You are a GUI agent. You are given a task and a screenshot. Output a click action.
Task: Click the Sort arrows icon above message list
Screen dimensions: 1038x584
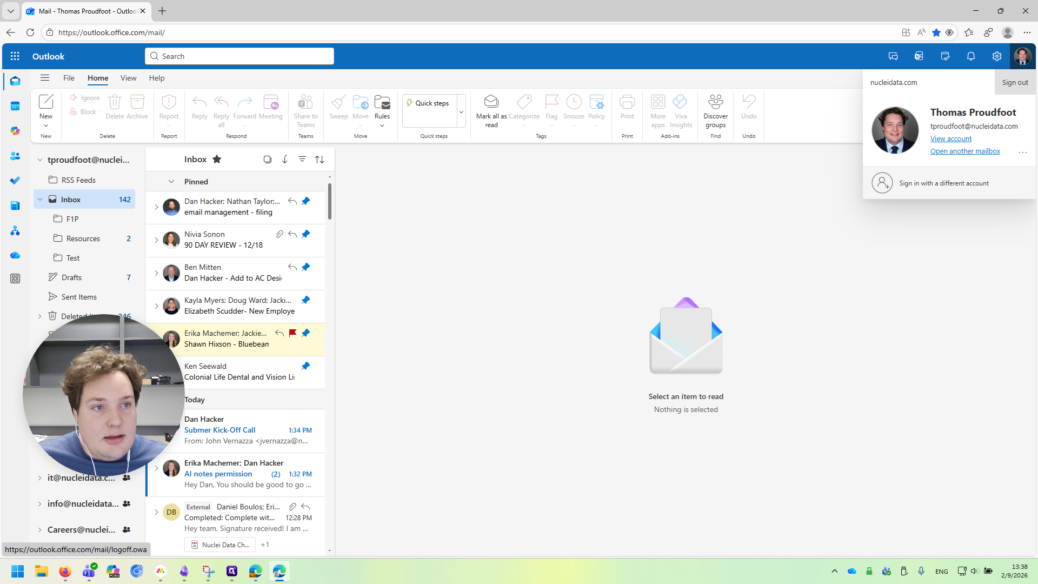point(320,159)
